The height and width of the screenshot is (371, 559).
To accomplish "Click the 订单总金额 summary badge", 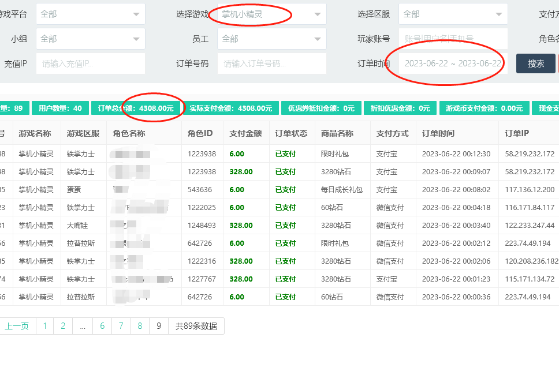I will 136,108.
